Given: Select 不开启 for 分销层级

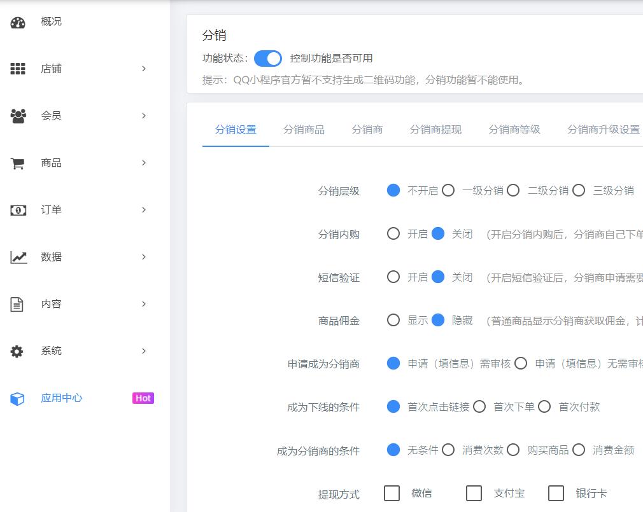Looking at the screenshot, I should 393,190.
